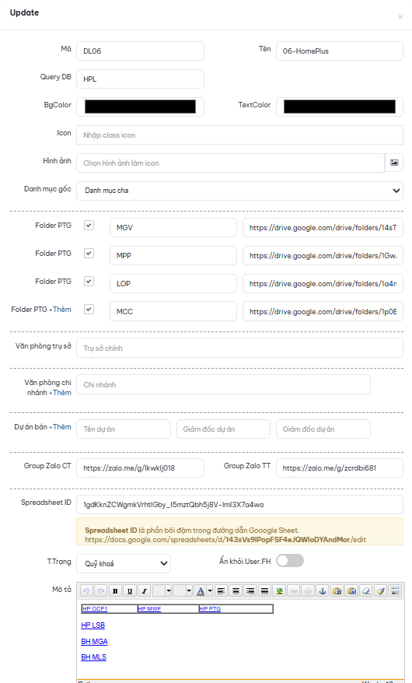Click the last toolbar icon for source code

pos(395,590)
